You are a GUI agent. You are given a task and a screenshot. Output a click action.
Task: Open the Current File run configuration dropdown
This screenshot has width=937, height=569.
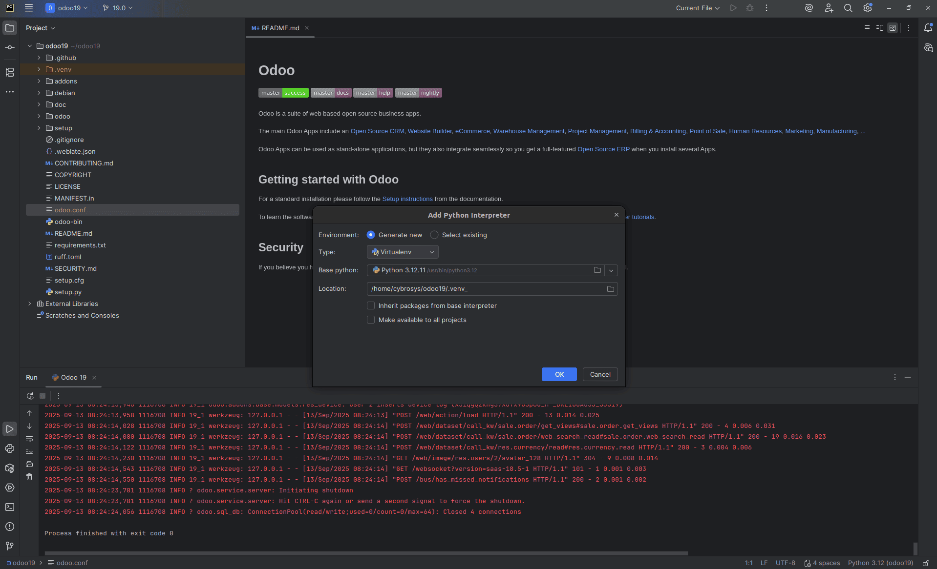pyautogui.click(x=698, y=8)
